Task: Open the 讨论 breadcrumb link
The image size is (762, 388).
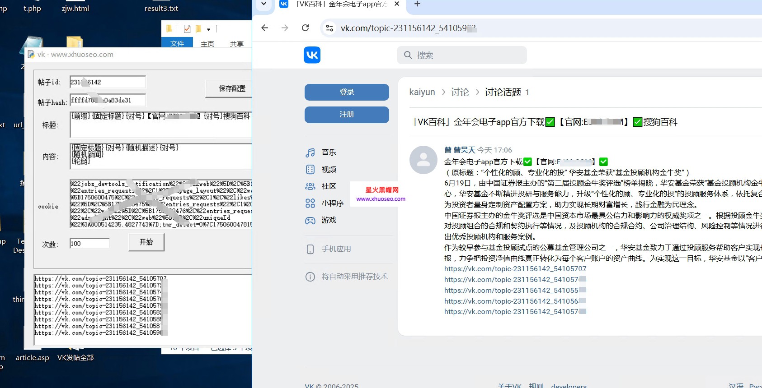Action: pyautogui.click(x=460, y=92)
